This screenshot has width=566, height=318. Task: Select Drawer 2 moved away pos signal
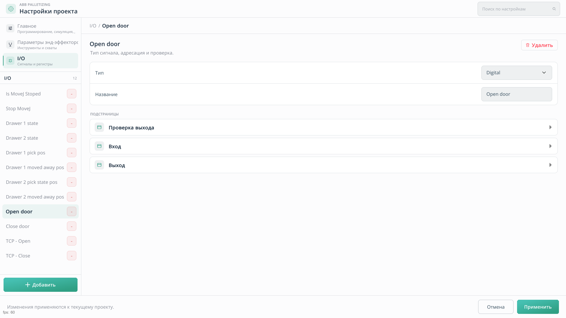tap(41, 197)
